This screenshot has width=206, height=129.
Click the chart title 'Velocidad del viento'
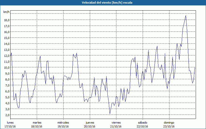(103, 3)
